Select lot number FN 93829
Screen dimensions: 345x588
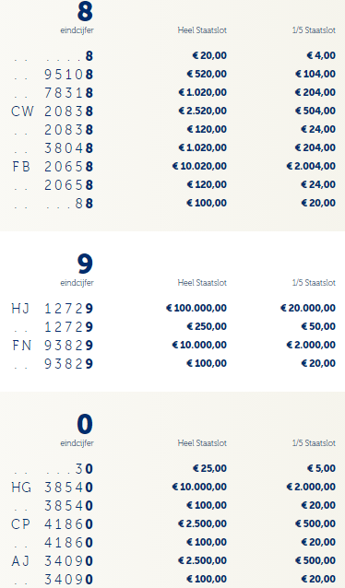(x=53, y=346)
